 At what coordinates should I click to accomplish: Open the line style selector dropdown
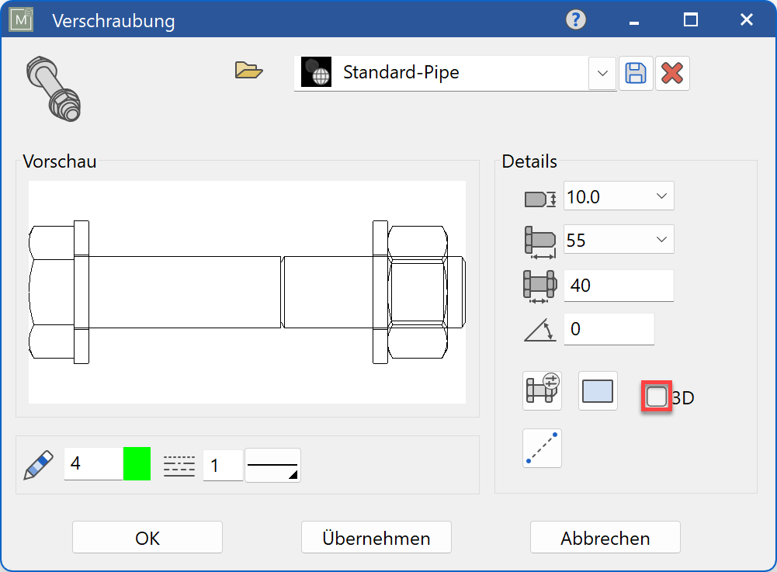272,463
